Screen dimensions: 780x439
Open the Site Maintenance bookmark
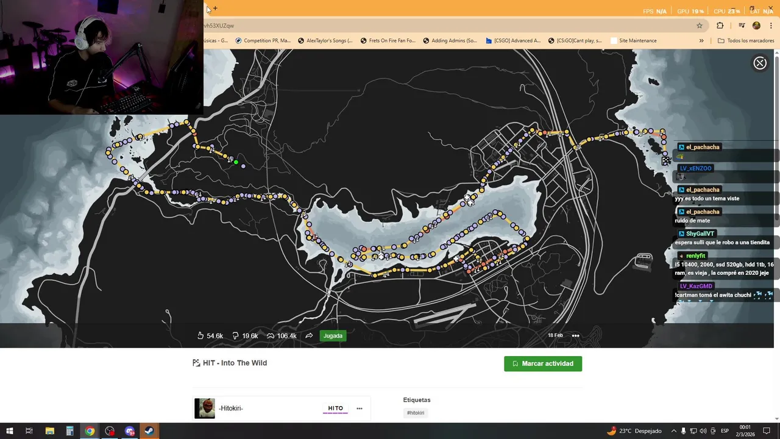tap(634, 41)
